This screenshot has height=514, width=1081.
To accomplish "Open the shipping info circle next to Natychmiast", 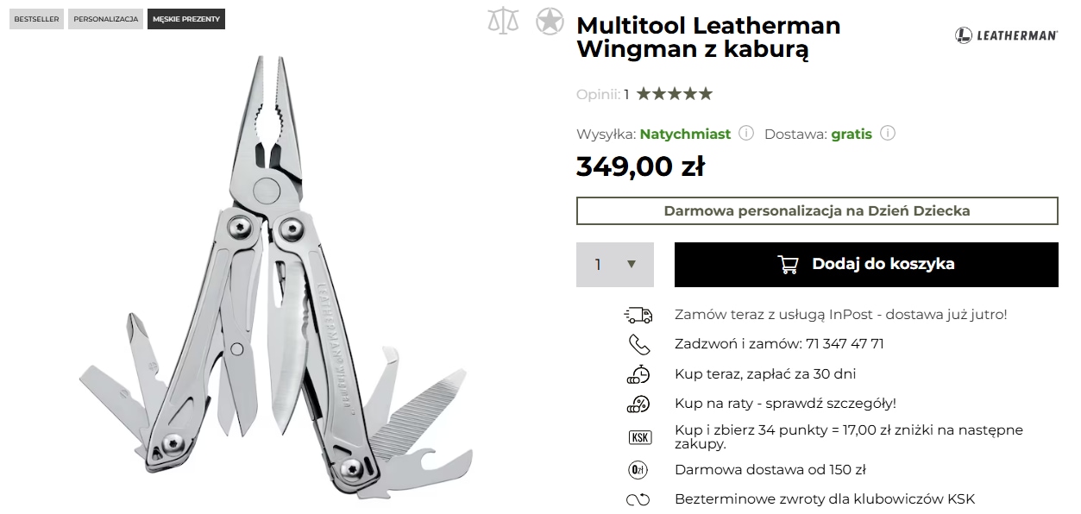I will (x=746, y=134).
